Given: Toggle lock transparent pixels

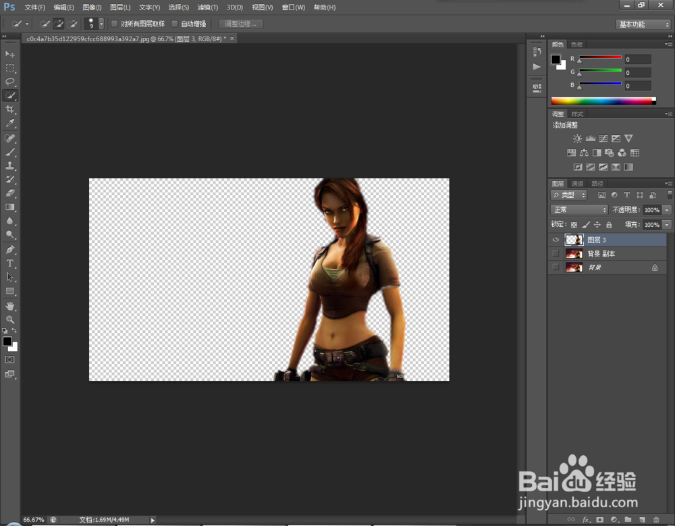Looking at the screenshot, I should coord(574,224).
